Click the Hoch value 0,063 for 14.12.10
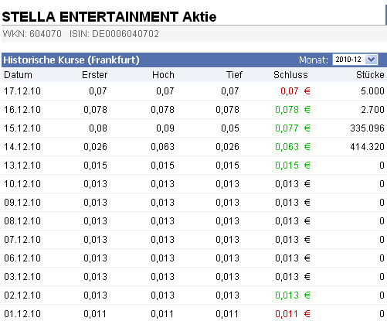 tap(163, 147)
